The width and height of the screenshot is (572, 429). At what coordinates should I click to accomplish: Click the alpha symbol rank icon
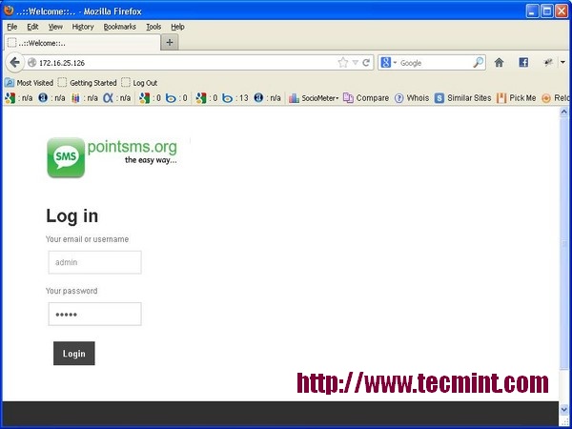[108, 98]
